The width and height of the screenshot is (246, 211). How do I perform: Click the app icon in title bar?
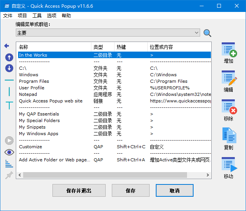click(x=7, y=6)
